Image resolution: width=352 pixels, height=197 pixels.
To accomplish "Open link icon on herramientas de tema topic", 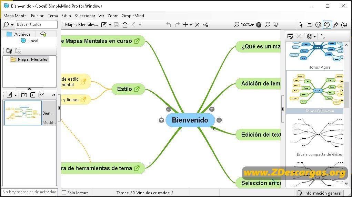I will click(x=137, y=168).
